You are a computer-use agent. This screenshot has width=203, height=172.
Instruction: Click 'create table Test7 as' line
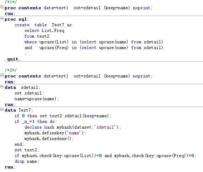coord(43,25)
